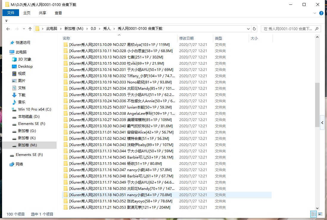Open the 查看 ribbon tab
The image size is (327, 220).
pyautogui.click(x=58, y=13)
